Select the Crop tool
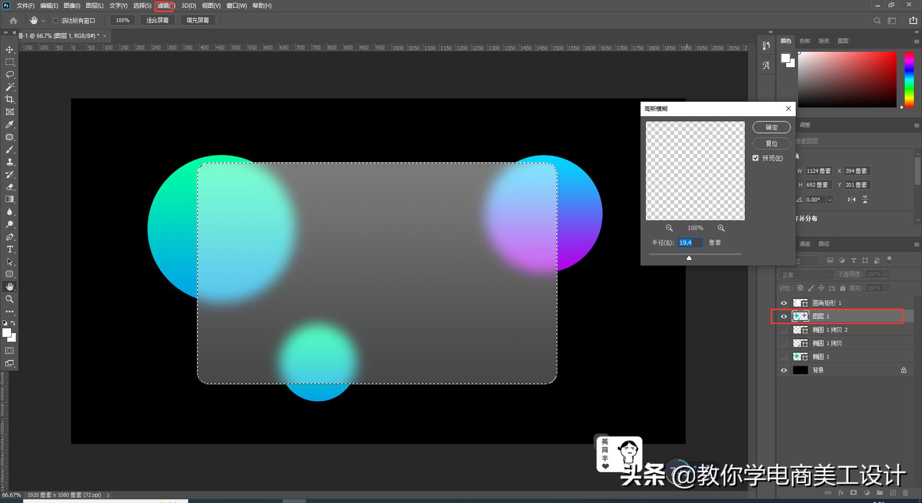Viewport: 922px width, 503px height. pos(10,99)
